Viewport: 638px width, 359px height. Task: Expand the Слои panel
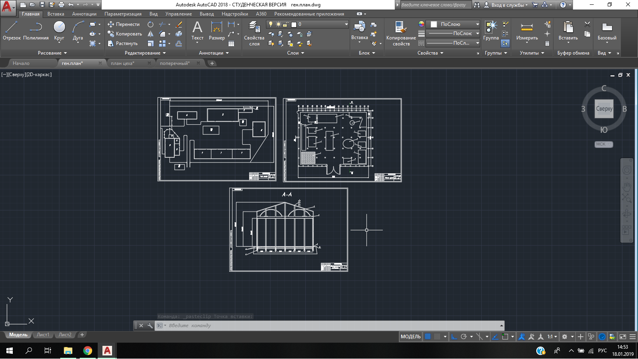[295, 53]
